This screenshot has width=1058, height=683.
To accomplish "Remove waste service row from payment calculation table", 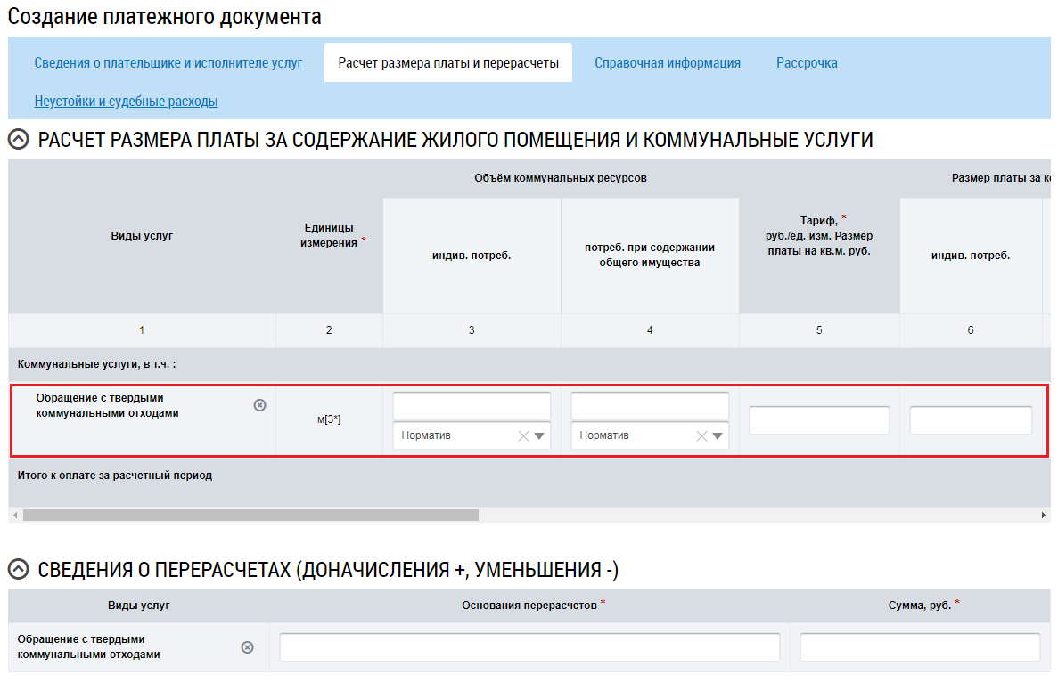I will pyautogui.click(x=259, y=405).
